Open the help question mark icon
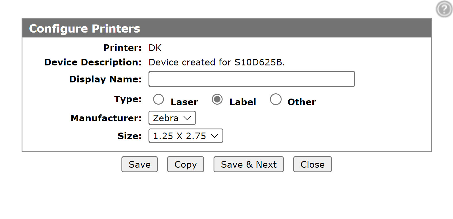 pos(444,9)
